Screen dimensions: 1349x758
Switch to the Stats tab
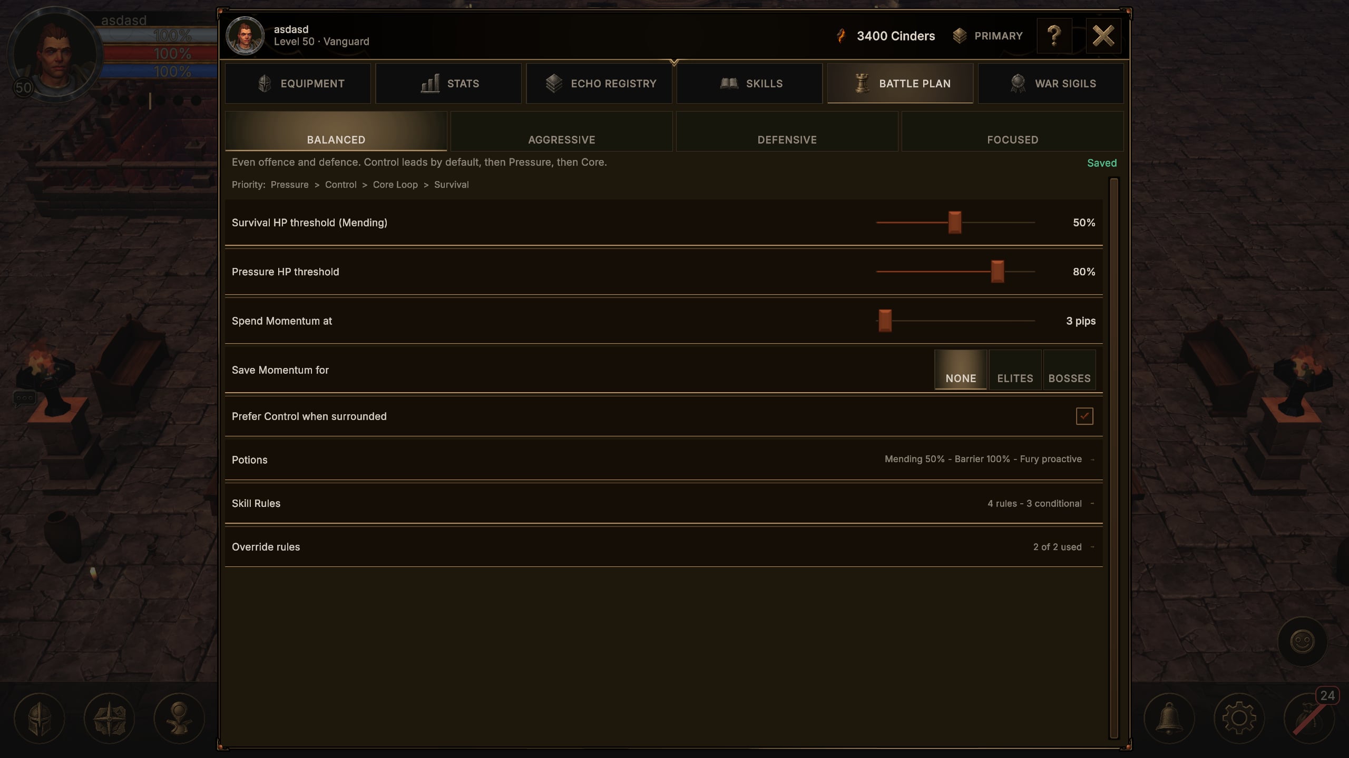448,83
